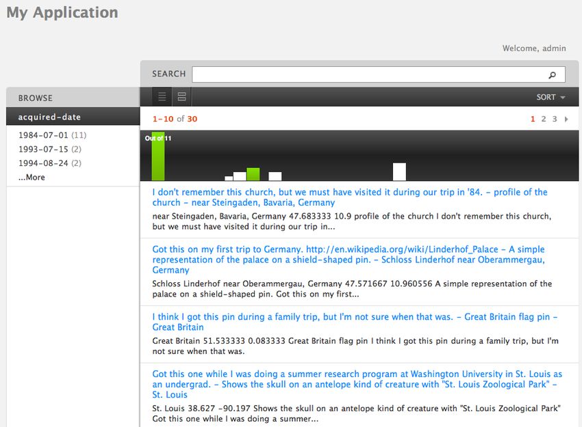The image size is (582, 427).
Task: Click the small green chart bar
Action: tap(253, 174)
